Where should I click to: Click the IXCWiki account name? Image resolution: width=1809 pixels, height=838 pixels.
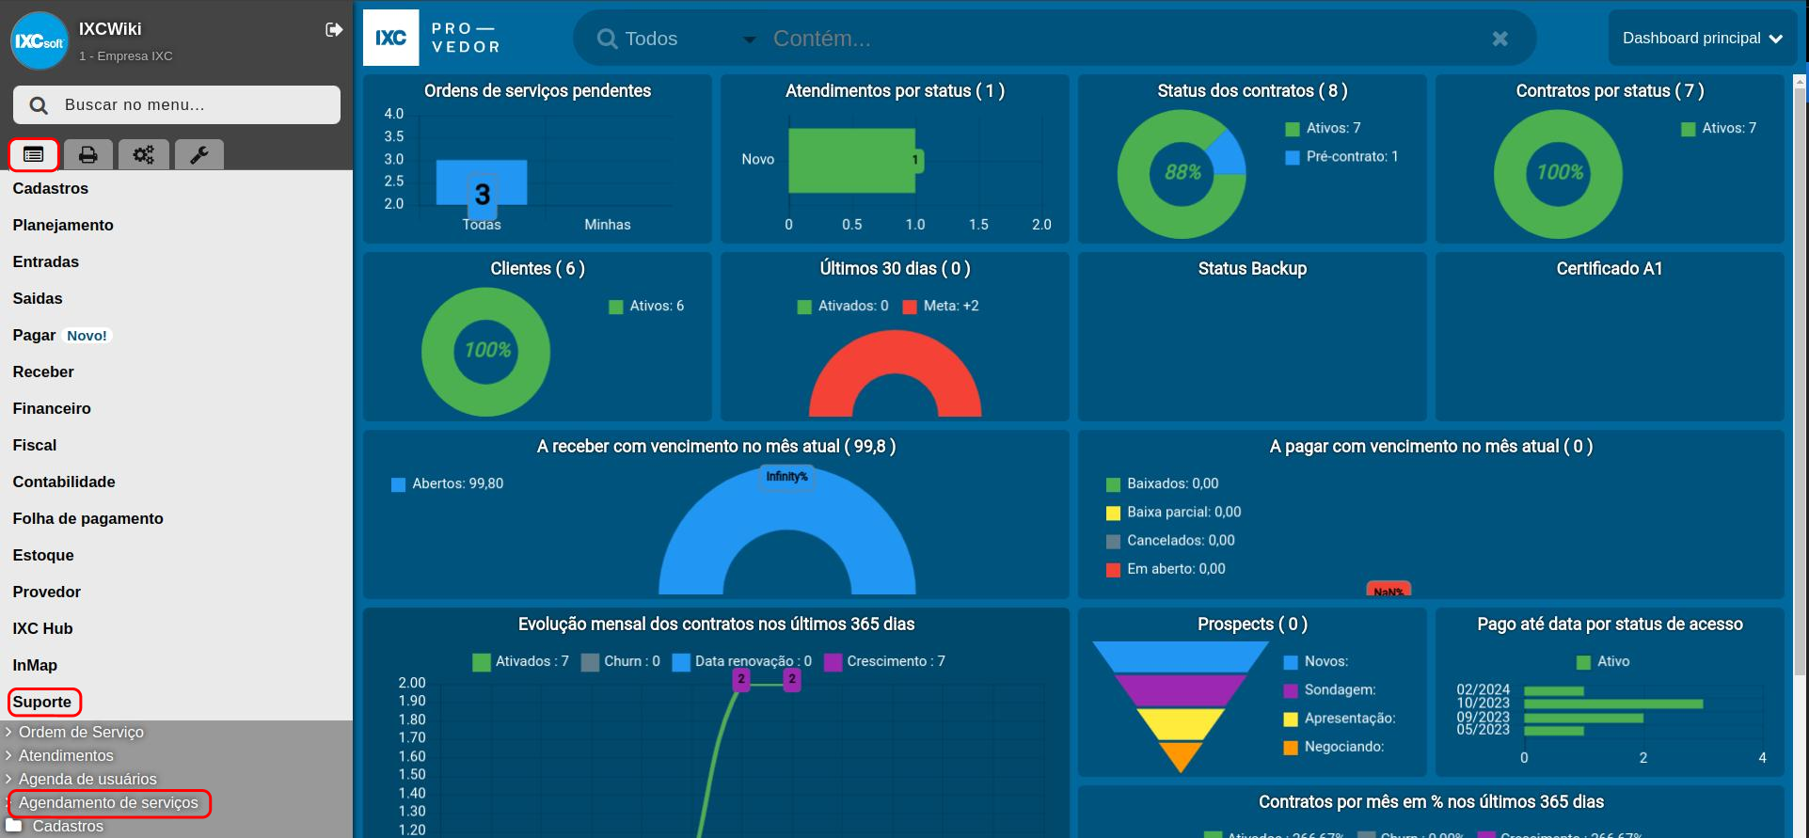coord(110,29)
